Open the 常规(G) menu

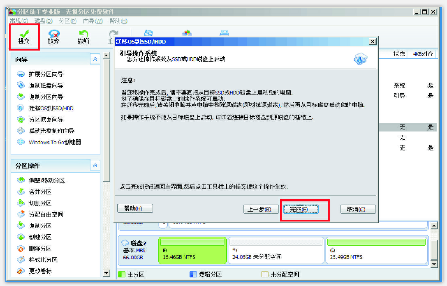pos(19,21)
